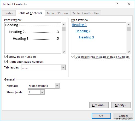
Task: Toggle Show page numbers checkbox
Action: click(6, 57)
